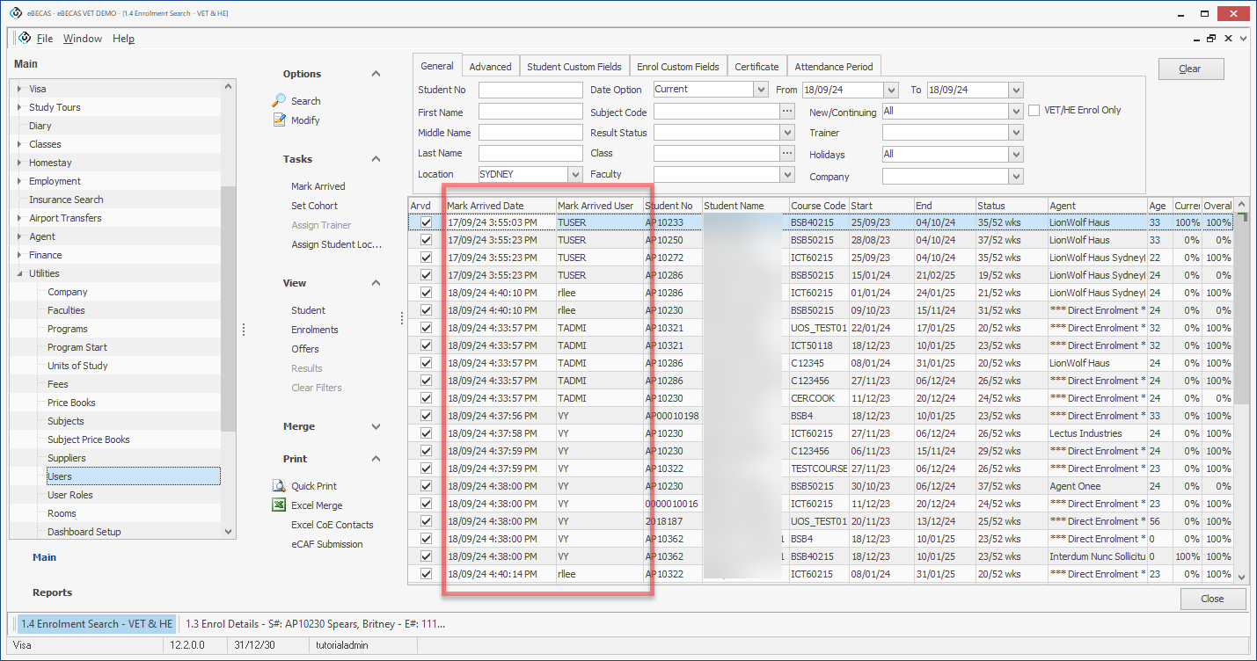Click the eBECAS logo icon beside File

tap(25, 38)
